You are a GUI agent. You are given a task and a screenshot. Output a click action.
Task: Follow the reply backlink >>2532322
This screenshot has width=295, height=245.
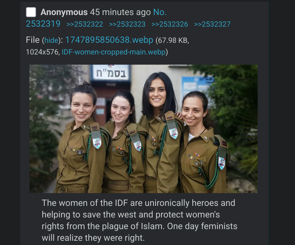(85, 24)
